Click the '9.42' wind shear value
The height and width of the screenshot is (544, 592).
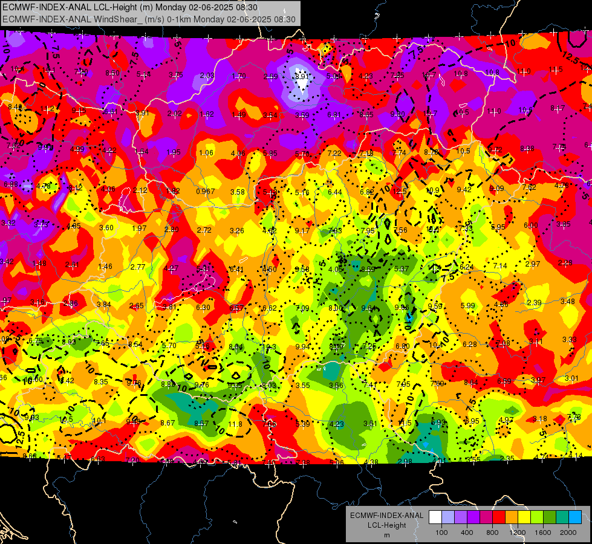464,190
